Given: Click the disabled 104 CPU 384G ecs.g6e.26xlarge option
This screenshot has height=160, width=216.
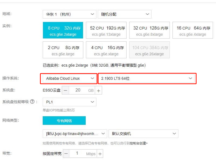Looking at the screenshot, I should point(150,50).
